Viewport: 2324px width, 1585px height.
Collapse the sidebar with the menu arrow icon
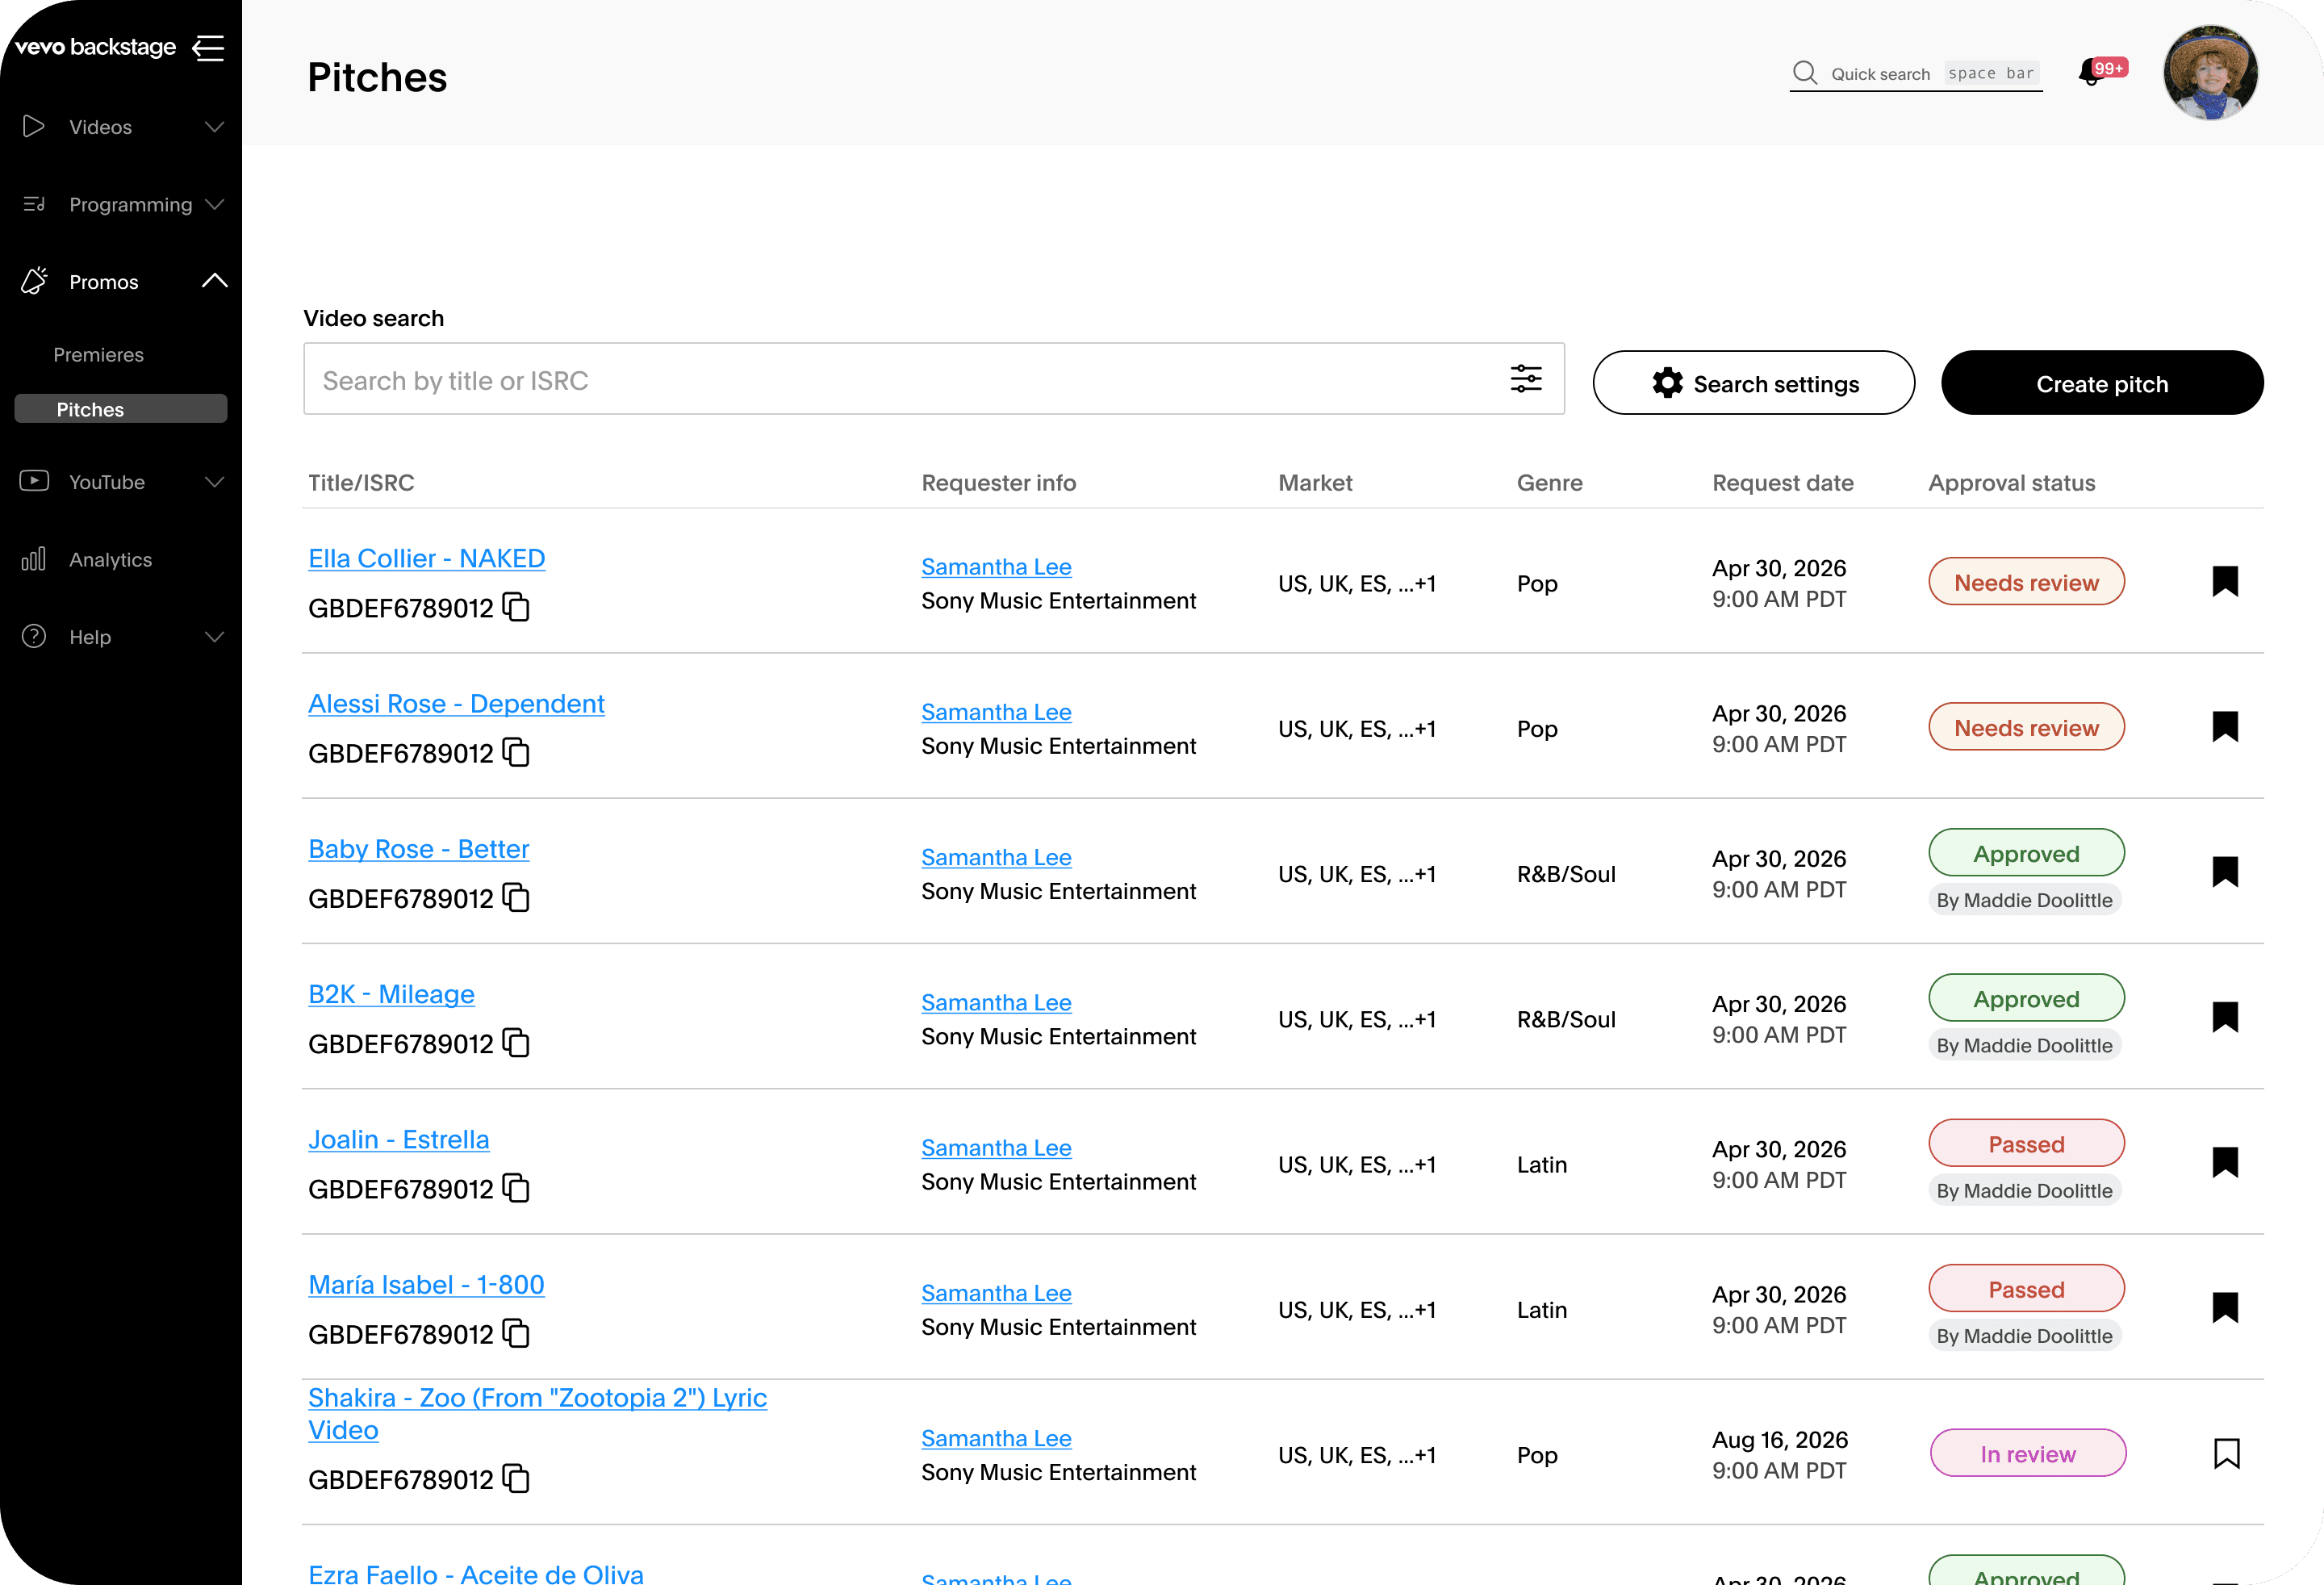(208, 47)
